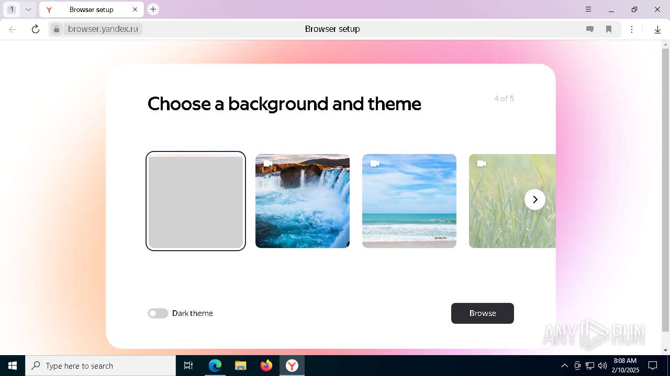Viewport: 670px width, 376px height.
Task: Open the Yandex Browser hamburger menu
Action: [588, 9]
